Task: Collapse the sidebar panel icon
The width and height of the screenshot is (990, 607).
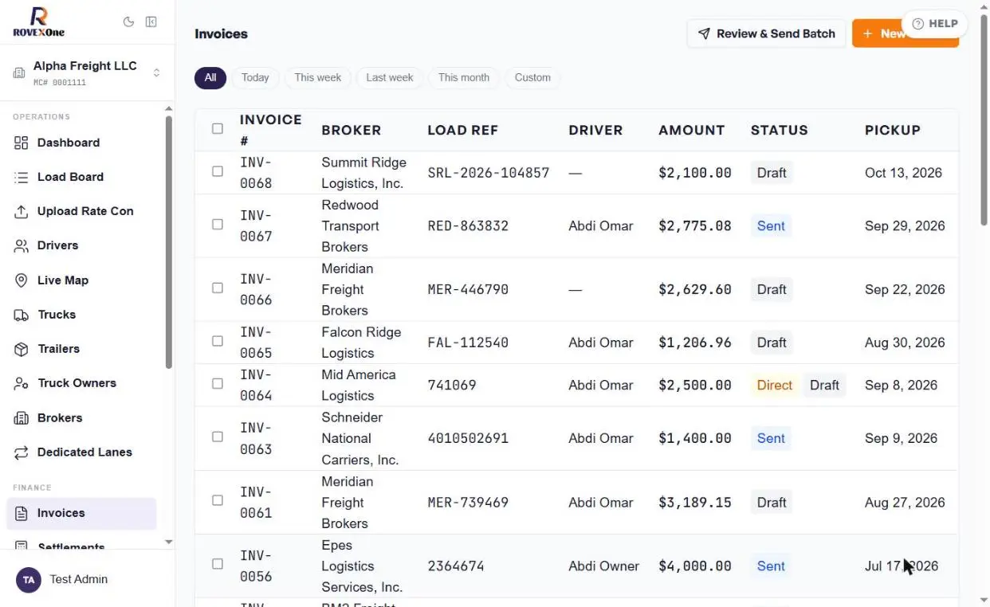Action: [151, 22]
